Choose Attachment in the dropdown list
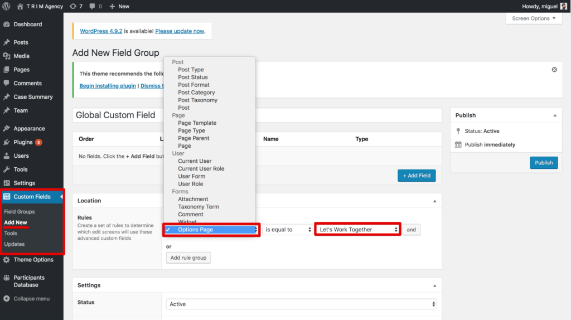Viewport: 571px width, 320px height. [x=193, y=199]
